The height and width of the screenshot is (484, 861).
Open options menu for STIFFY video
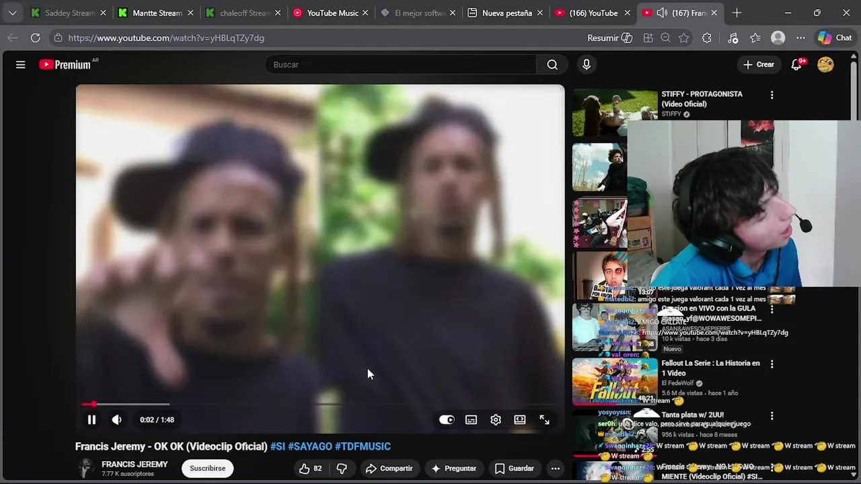[x=772, y=95]
